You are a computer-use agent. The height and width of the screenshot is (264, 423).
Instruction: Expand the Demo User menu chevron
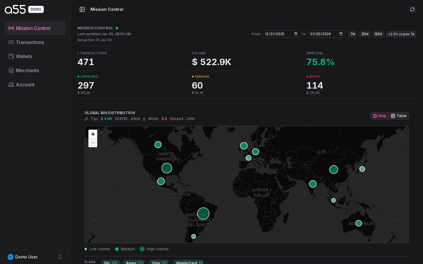click(x=60, y=257)
